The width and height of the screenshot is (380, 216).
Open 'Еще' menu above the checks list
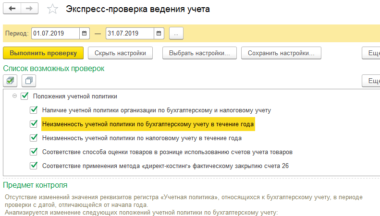(372, 81)
